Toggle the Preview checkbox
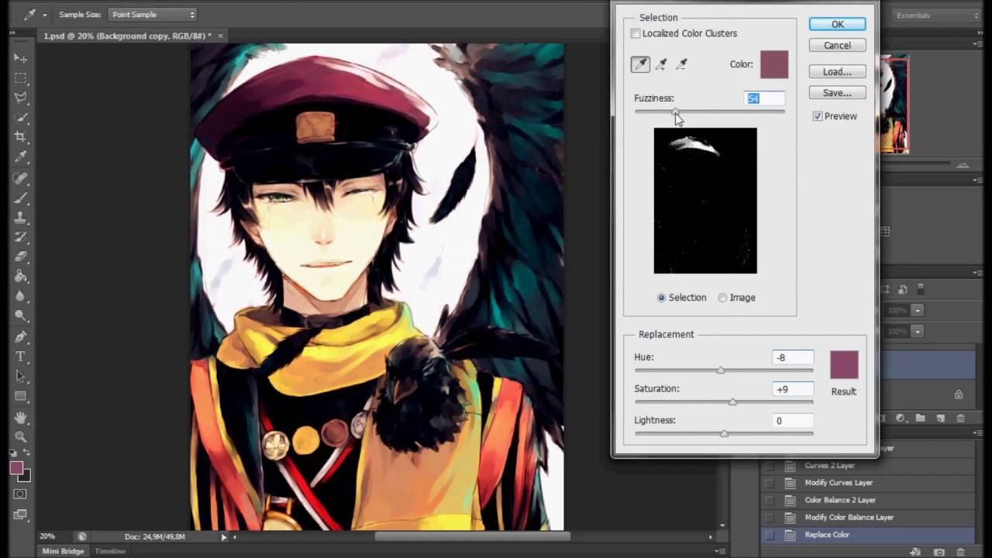 818,116
